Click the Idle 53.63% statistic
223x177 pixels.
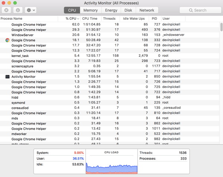[60, 164]
